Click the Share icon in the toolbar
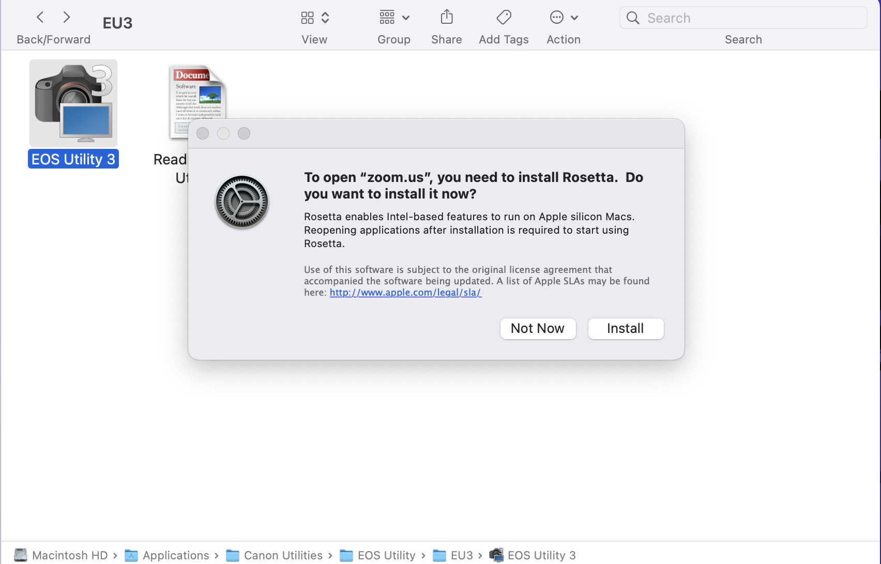Image resolution: width=881 pixels, height=564 pixels. click(x=446, y=17)
